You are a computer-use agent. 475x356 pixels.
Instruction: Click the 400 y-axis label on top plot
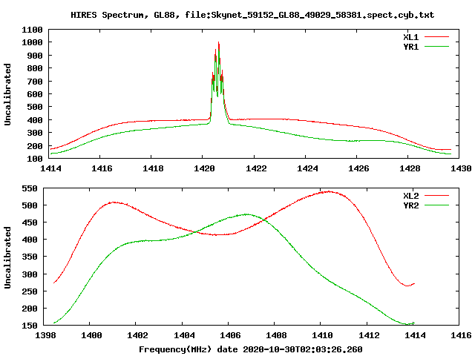point(35,120)
